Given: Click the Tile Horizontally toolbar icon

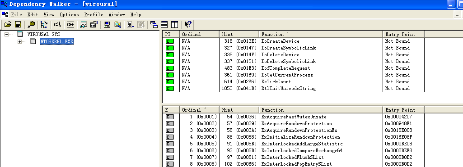Looking at the screenshot, I should [x=164, y=24].
